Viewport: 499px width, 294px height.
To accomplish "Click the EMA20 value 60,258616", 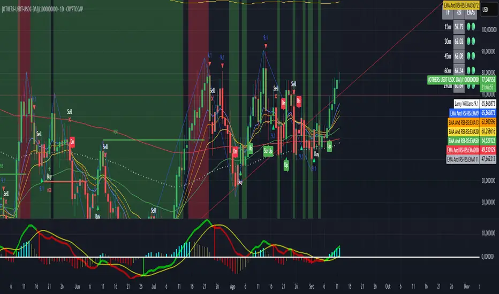I will pyautogui.click(x=488, y=131).
